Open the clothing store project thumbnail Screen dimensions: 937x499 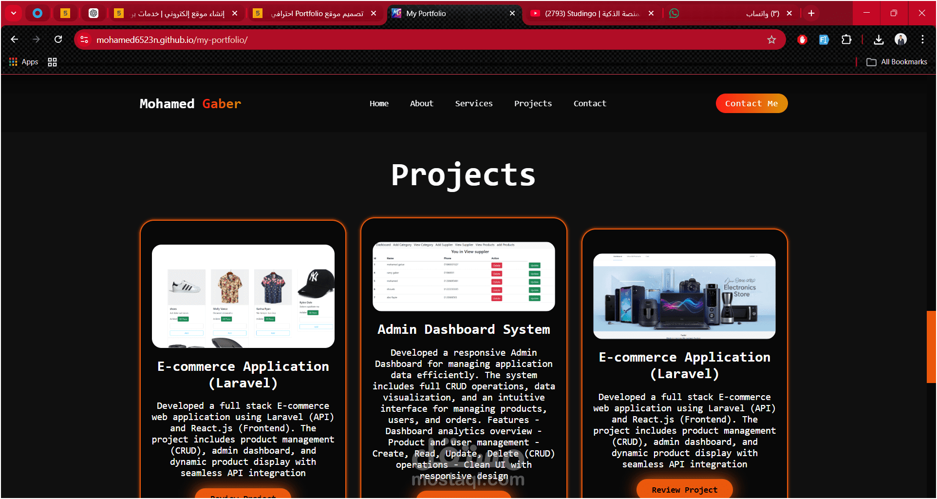tap(243, 296)
